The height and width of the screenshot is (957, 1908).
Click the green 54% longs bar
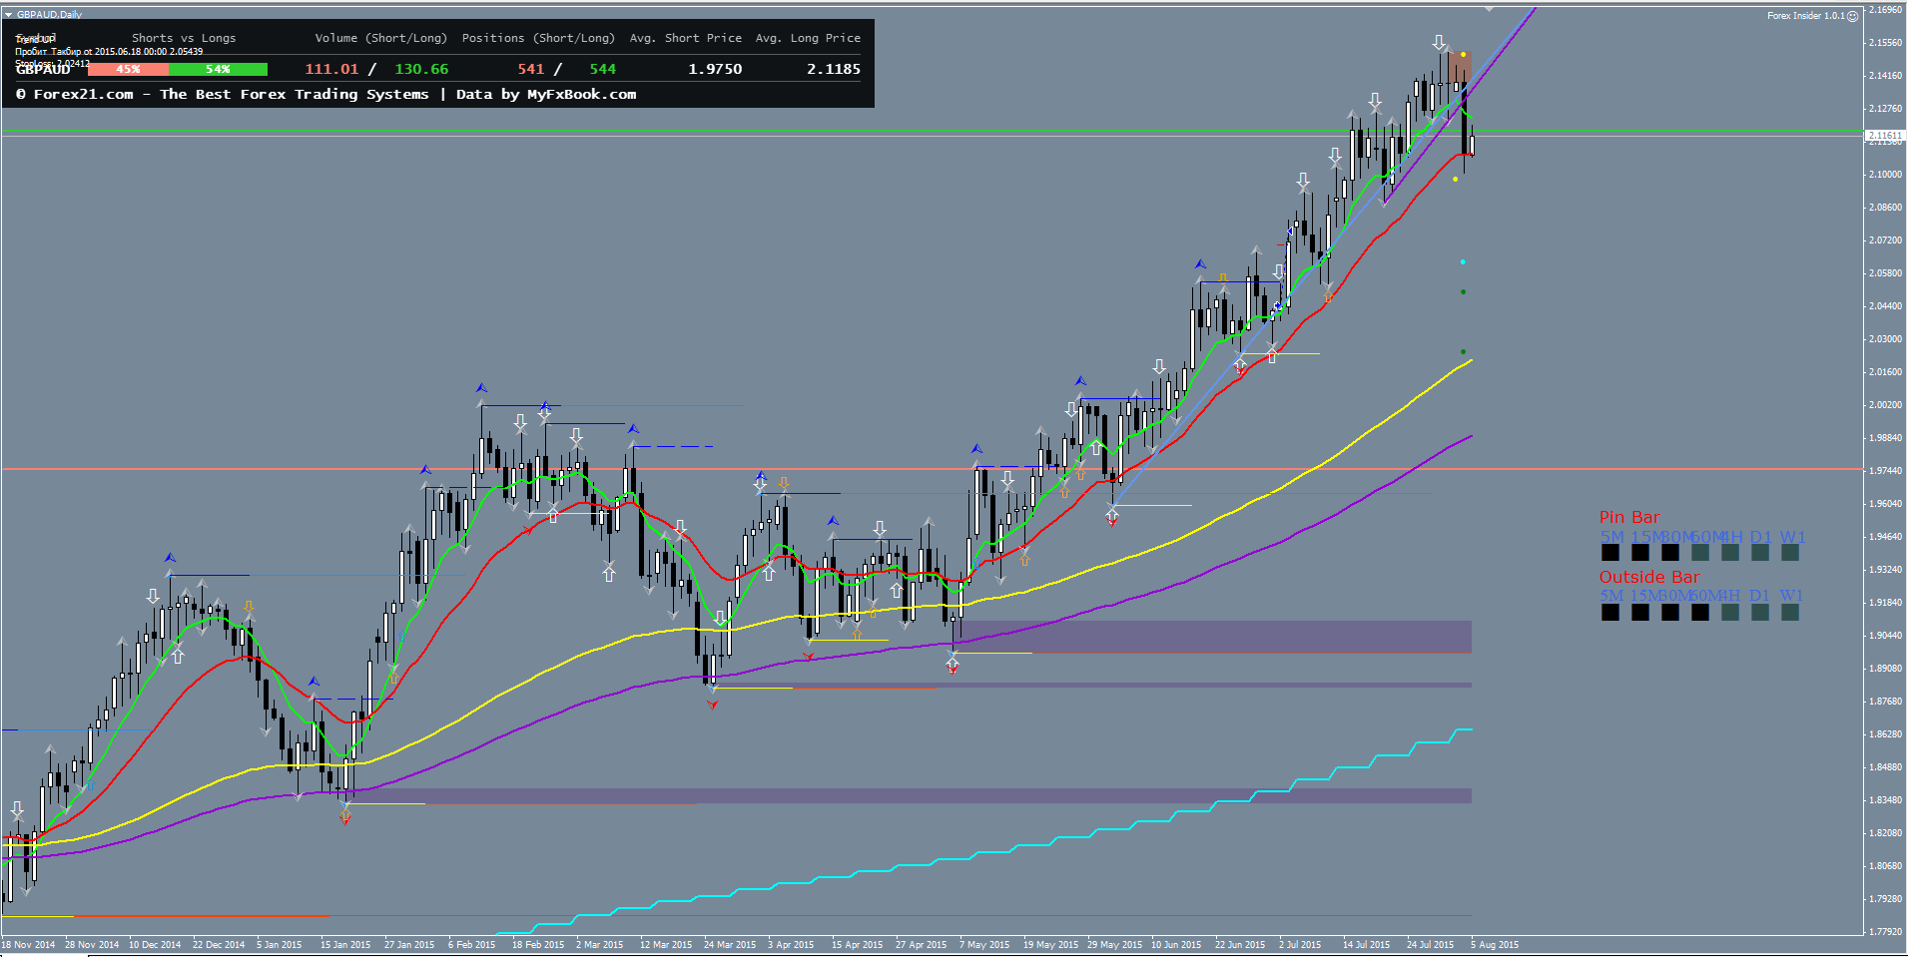click(219, 69)
